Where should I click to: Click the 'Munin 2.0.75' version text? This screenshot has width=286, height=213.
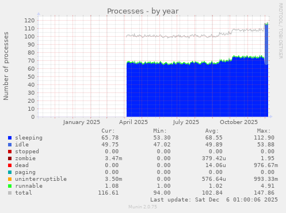(143, 207)
